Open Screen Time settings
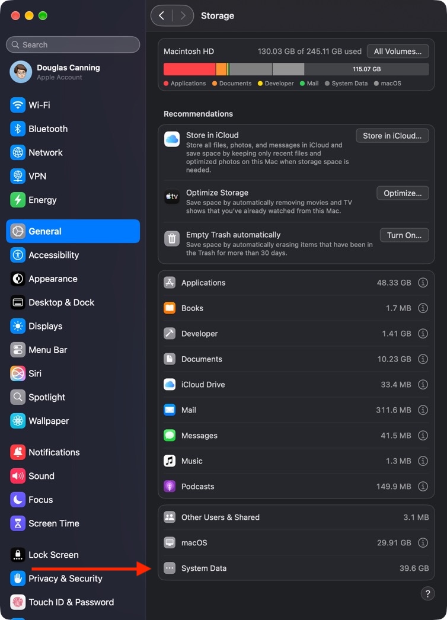 [x=73, y=523]
